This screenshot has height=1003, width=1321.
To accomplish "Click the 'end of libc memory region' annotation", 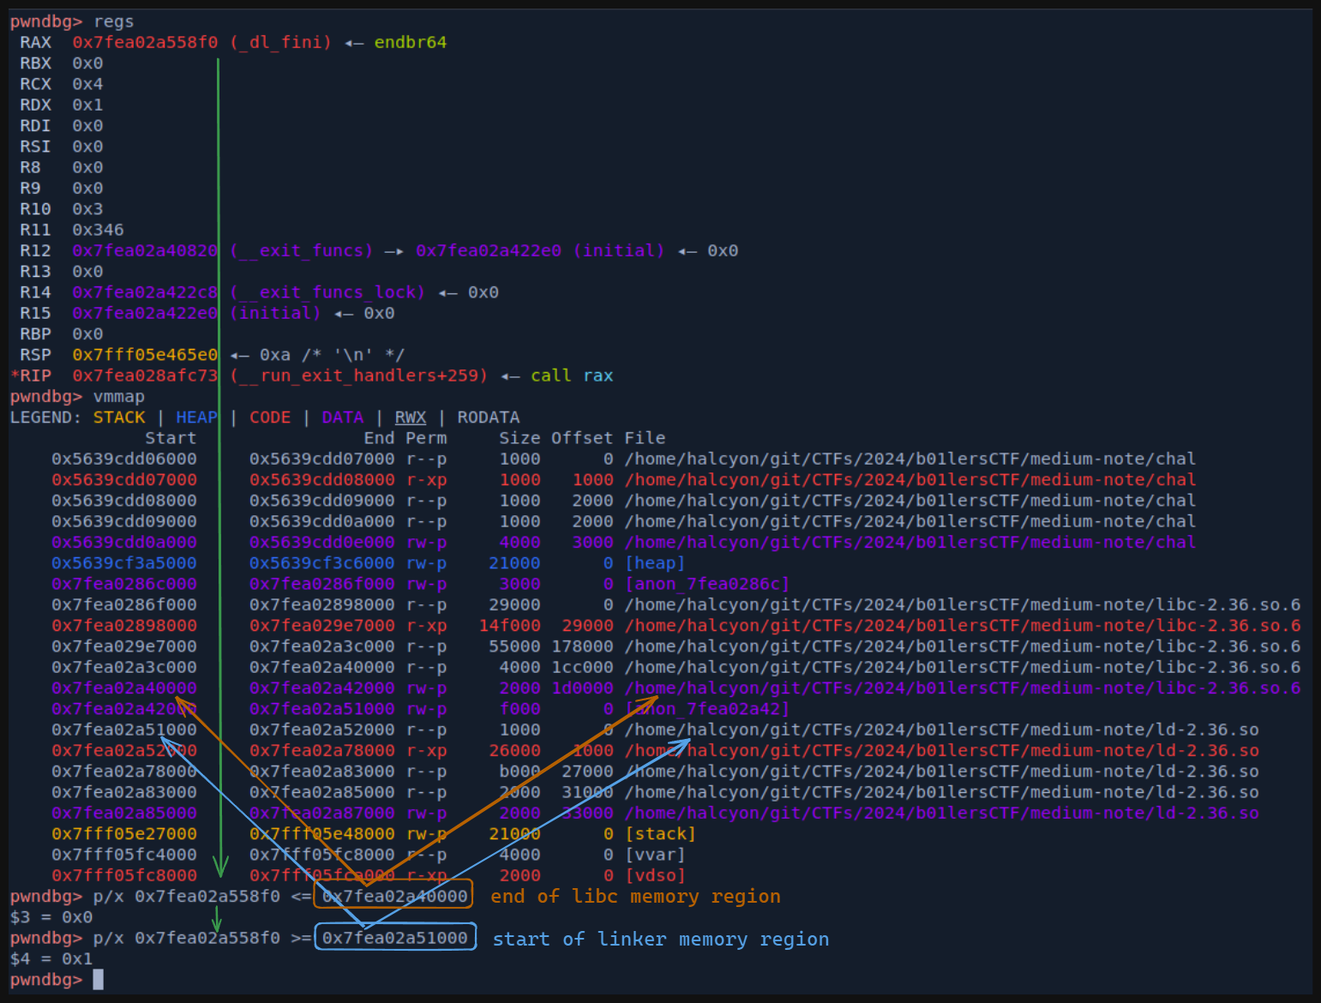I will point(634,896).
